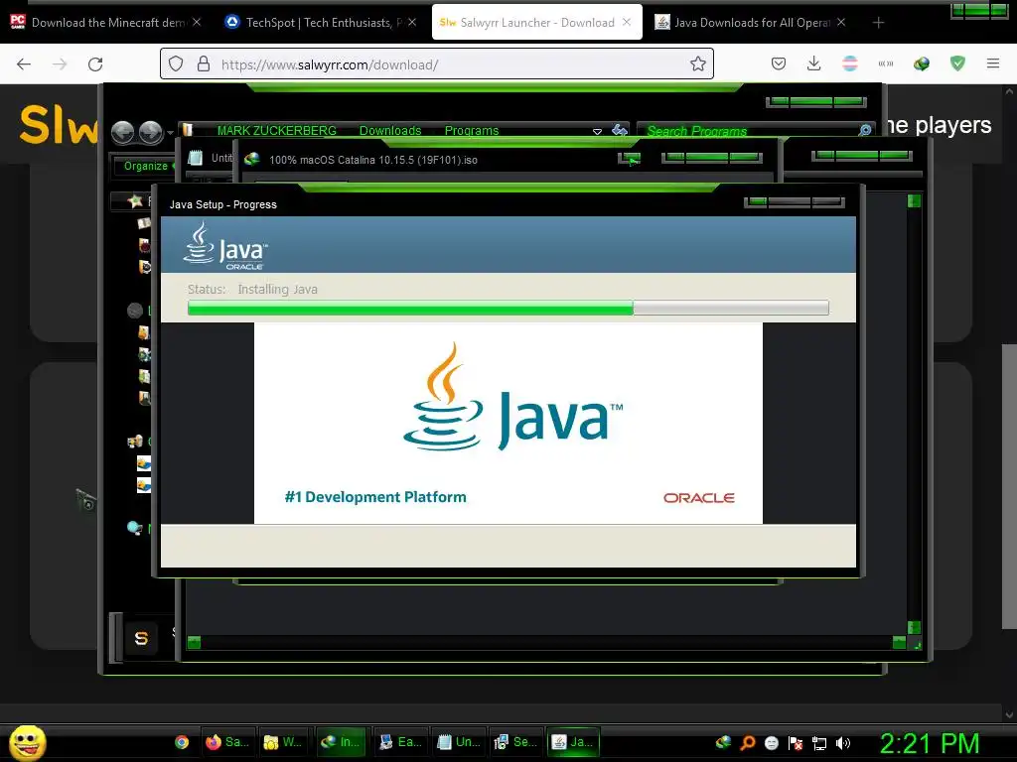The image size is (1017, 762).
Task: Open the tracking protection shield in address bar
Action: (176, 63)
